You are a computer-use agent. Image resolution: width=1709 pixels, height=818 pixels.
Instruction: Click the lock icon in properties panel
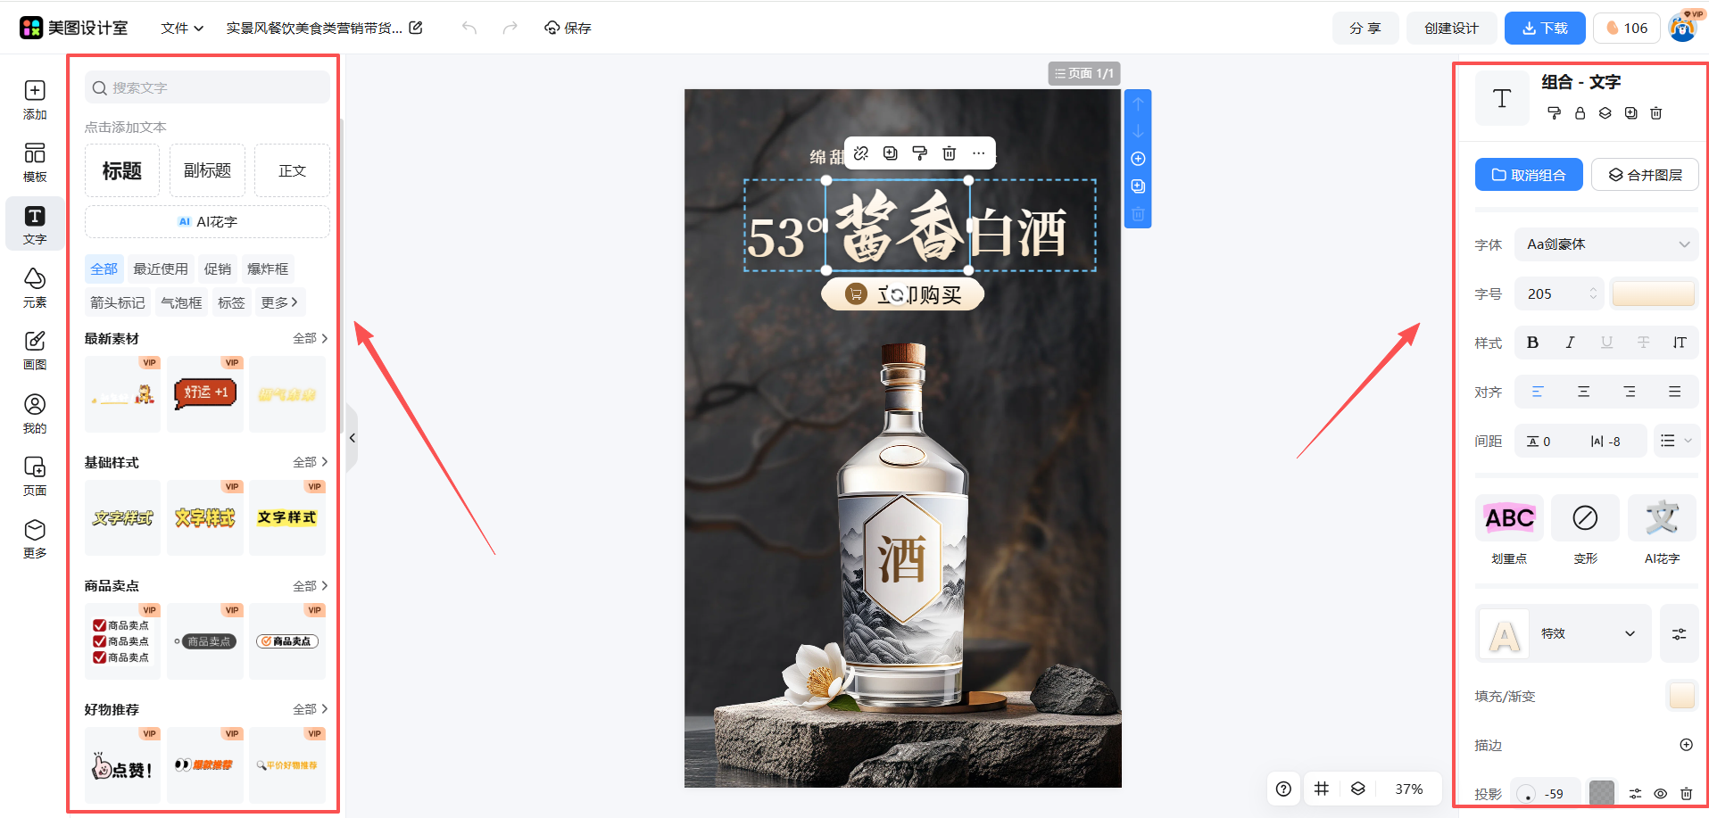click(x=1580, y=113)
